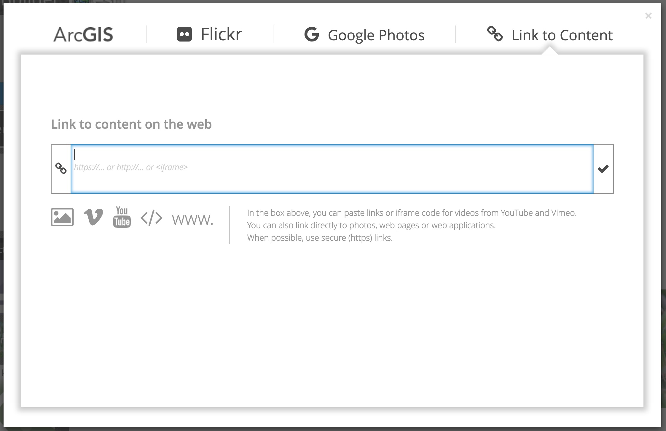Click the Flickr logo icon
The width and height of the screenshot is (666, 431).
click(x=184, y=34)
